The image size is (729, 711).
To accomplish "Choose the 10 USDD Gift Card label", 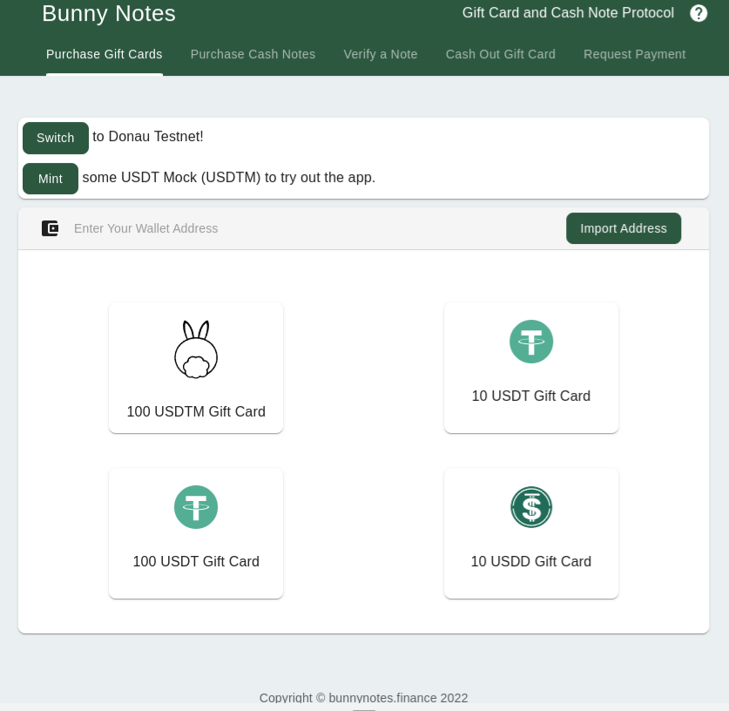I will click(531, 561).
